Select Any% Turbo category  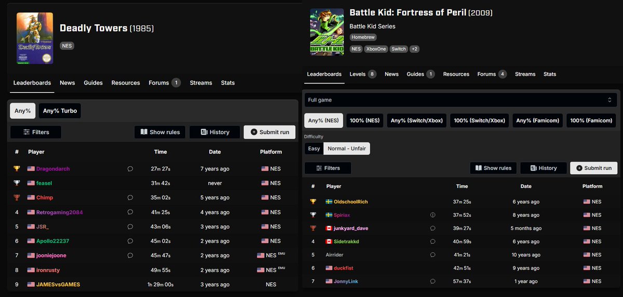[60, 110]
